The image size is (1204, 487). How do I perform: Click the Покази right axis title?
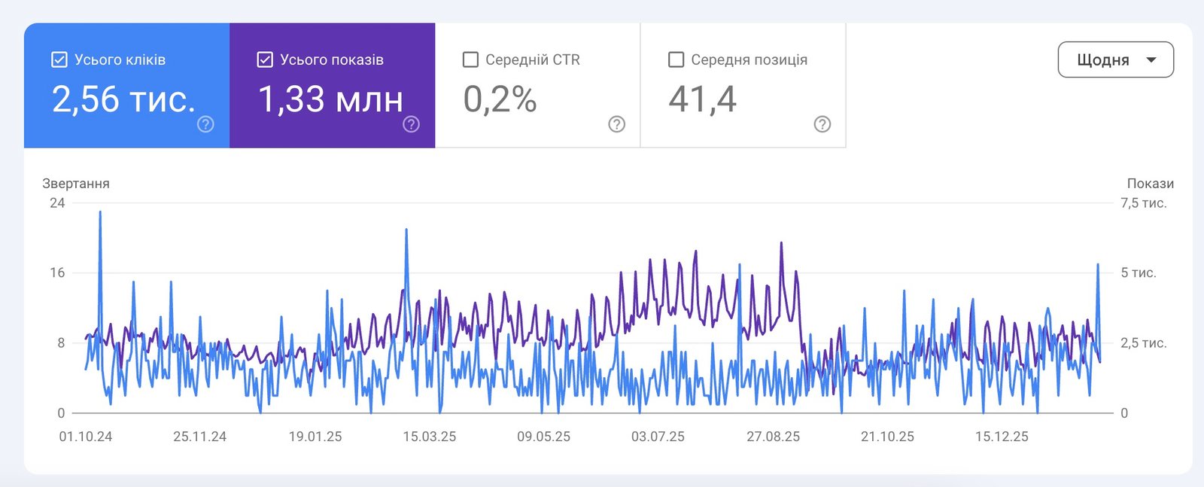pyautogui.click(x=1150, y=184)
